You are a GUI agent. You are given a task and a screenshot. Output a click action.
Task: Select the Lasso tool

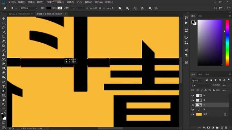[x=4, y=28]
